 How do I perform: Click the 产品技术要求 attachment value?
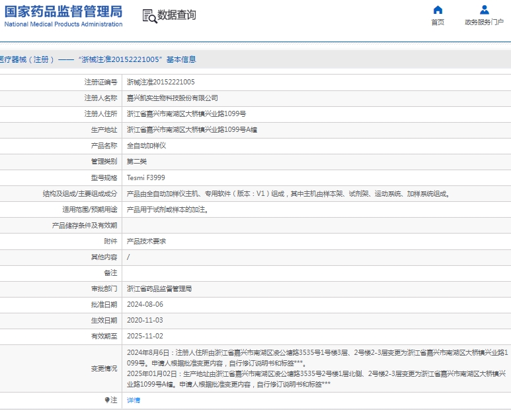coord(146,241)
